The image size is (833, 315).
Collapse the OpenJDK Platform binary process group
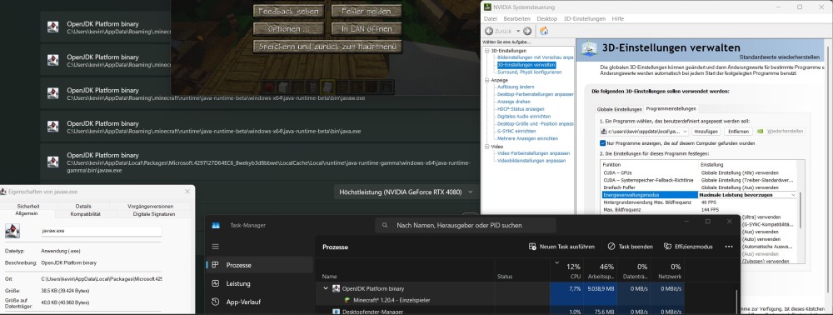click(x=326, y=288)
